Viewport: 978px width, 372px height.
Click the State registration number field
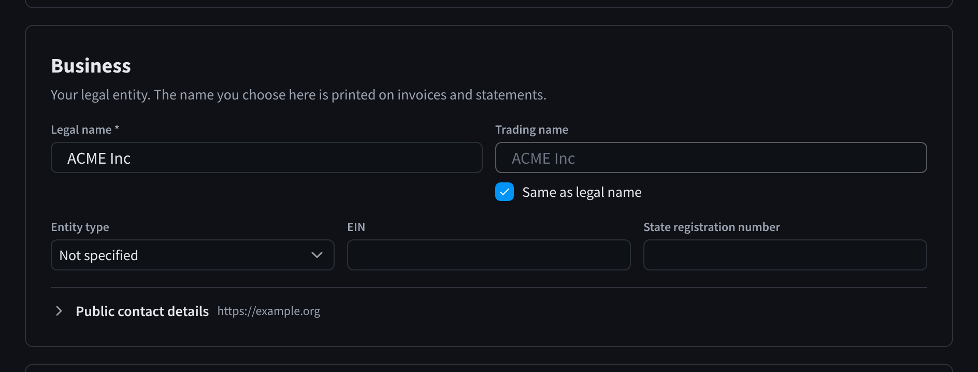click(x=785, y=255)
